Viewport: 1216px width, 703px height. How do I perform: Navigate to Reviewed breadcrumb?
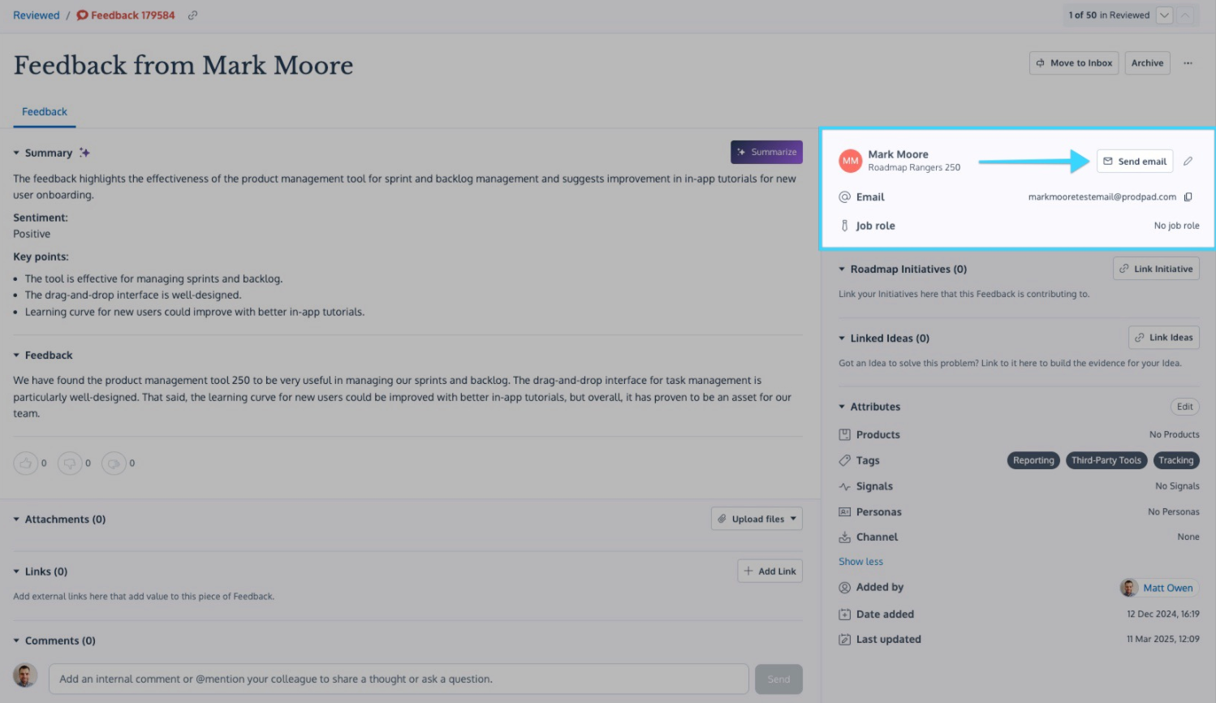tap(37, 15)
